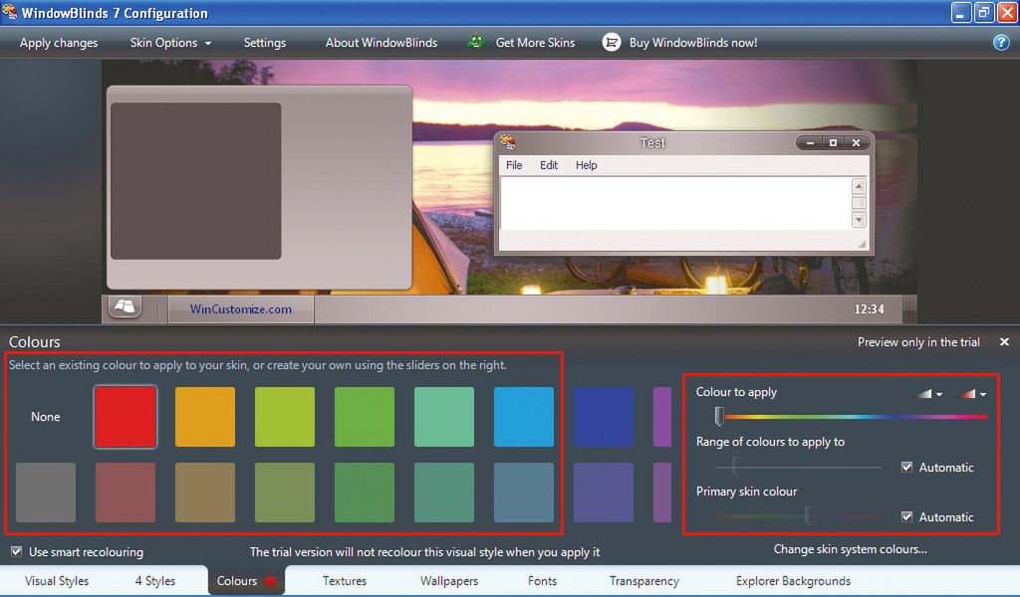Click the scroll up arrow in Test window
Screen dimensions: 1020x597
[x=859, y=186]
